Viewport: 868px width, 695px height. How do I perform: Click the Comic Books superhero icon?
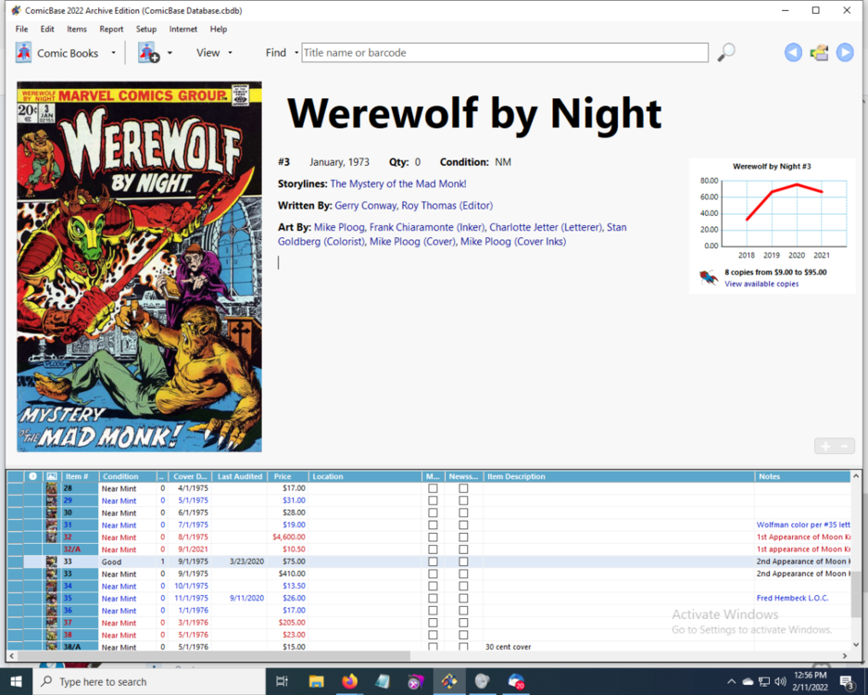pos(24,53)
